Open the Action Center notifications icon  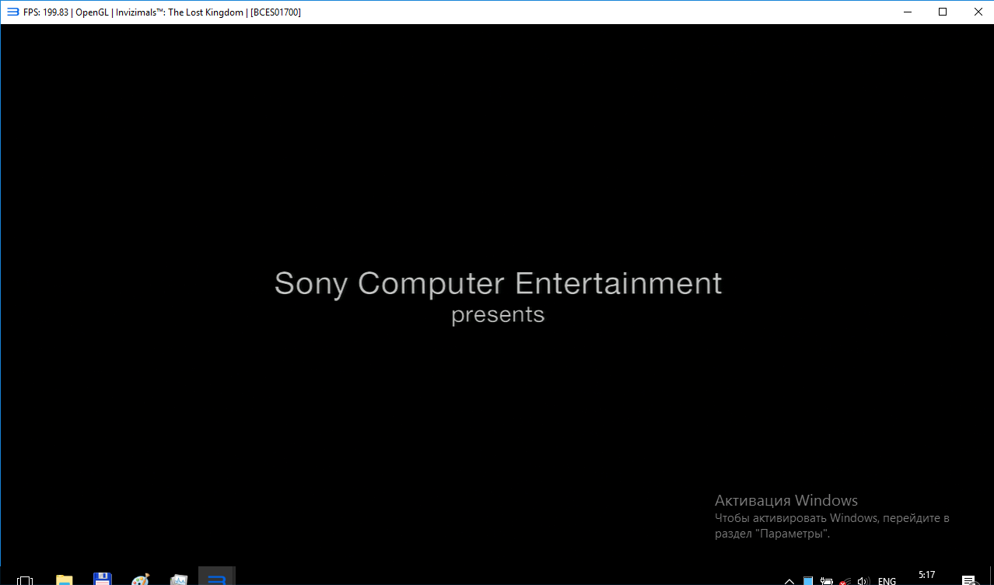pyautogui.click(x=968, y=580)
